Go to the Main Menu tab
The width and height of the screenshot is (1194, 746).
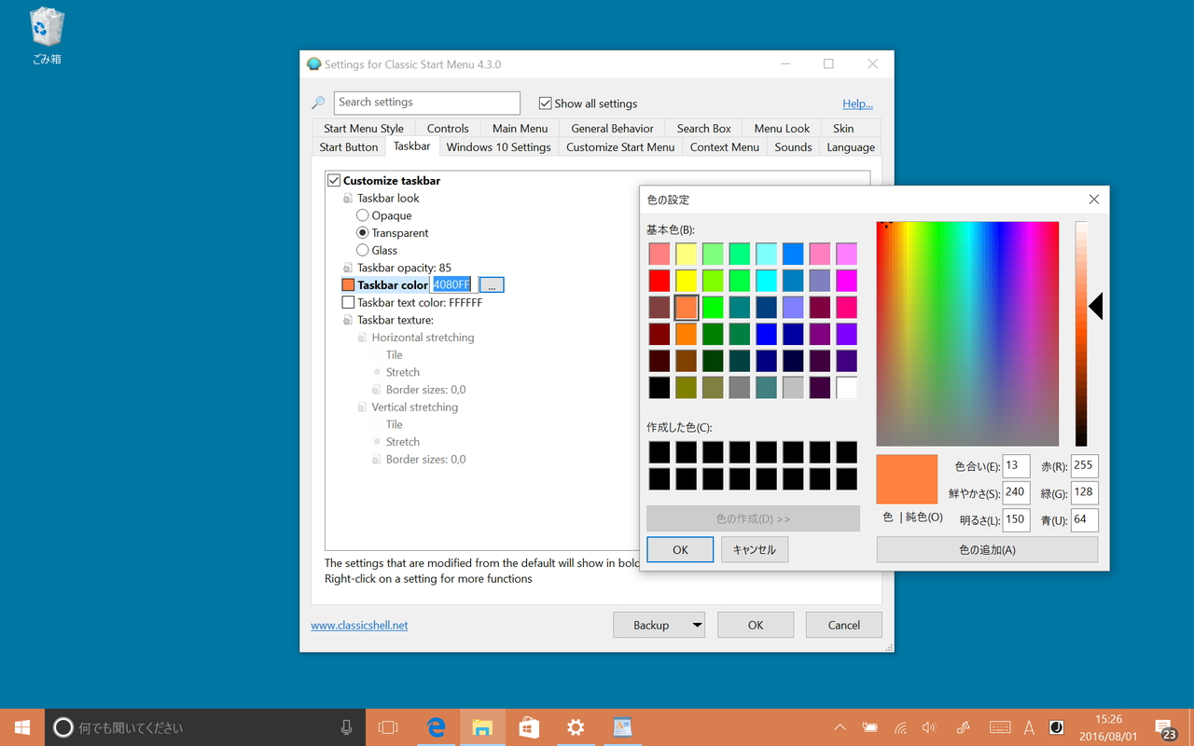[520, 129]
